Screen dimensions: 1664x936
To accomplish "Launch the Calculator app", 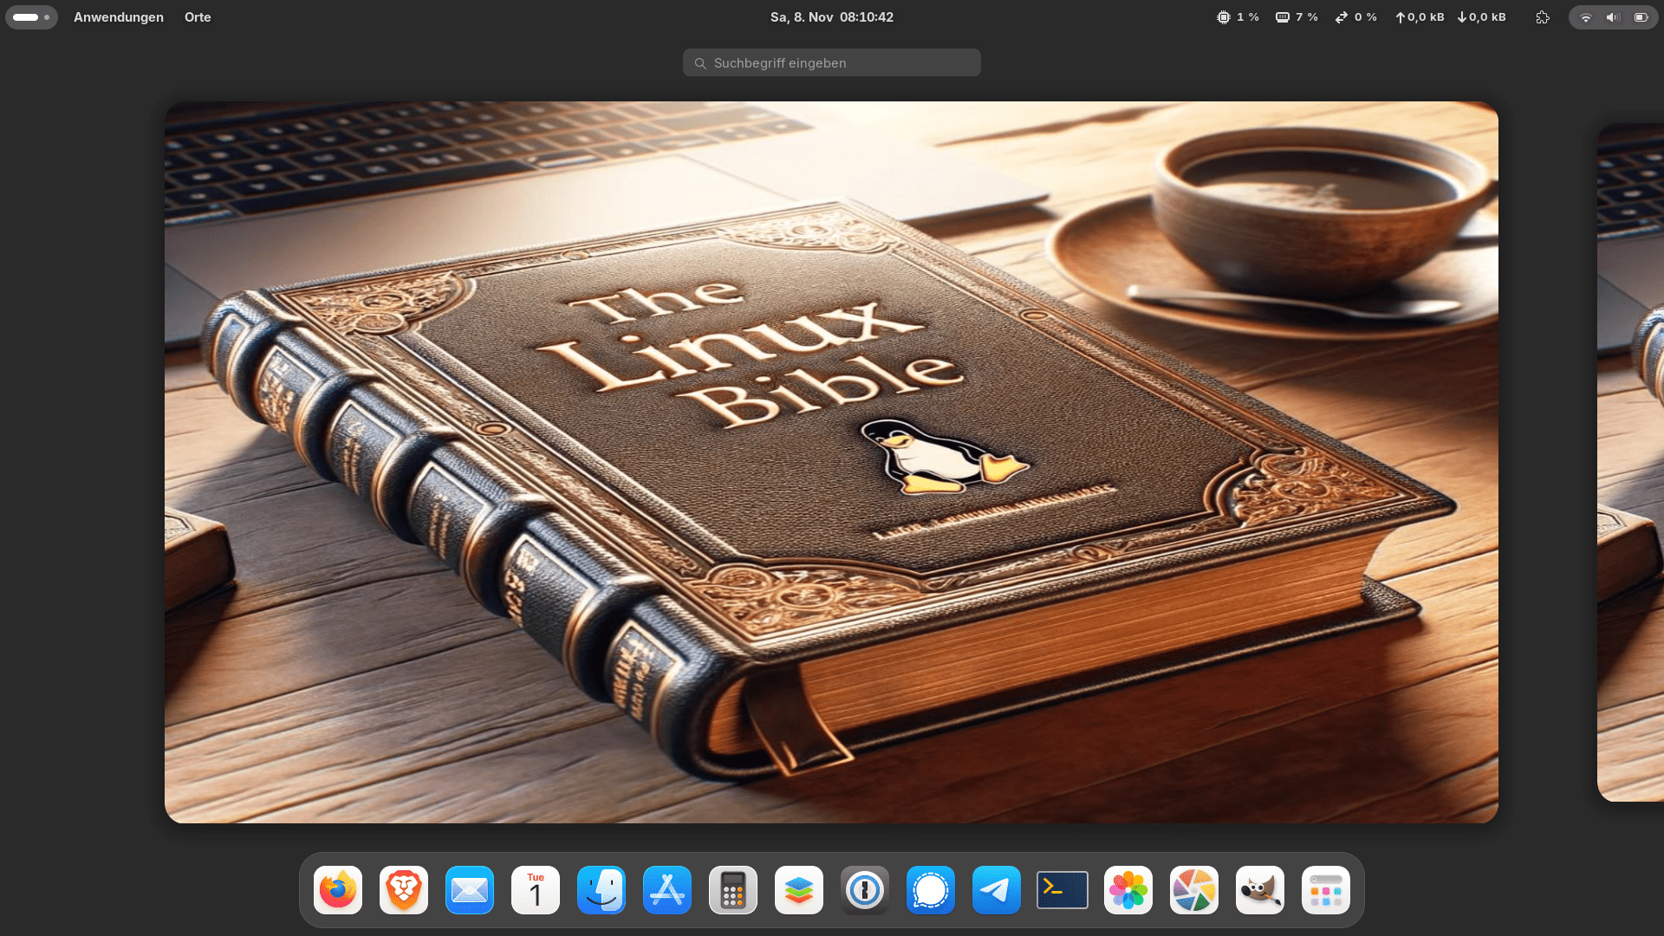I will [x=733, y=890].
